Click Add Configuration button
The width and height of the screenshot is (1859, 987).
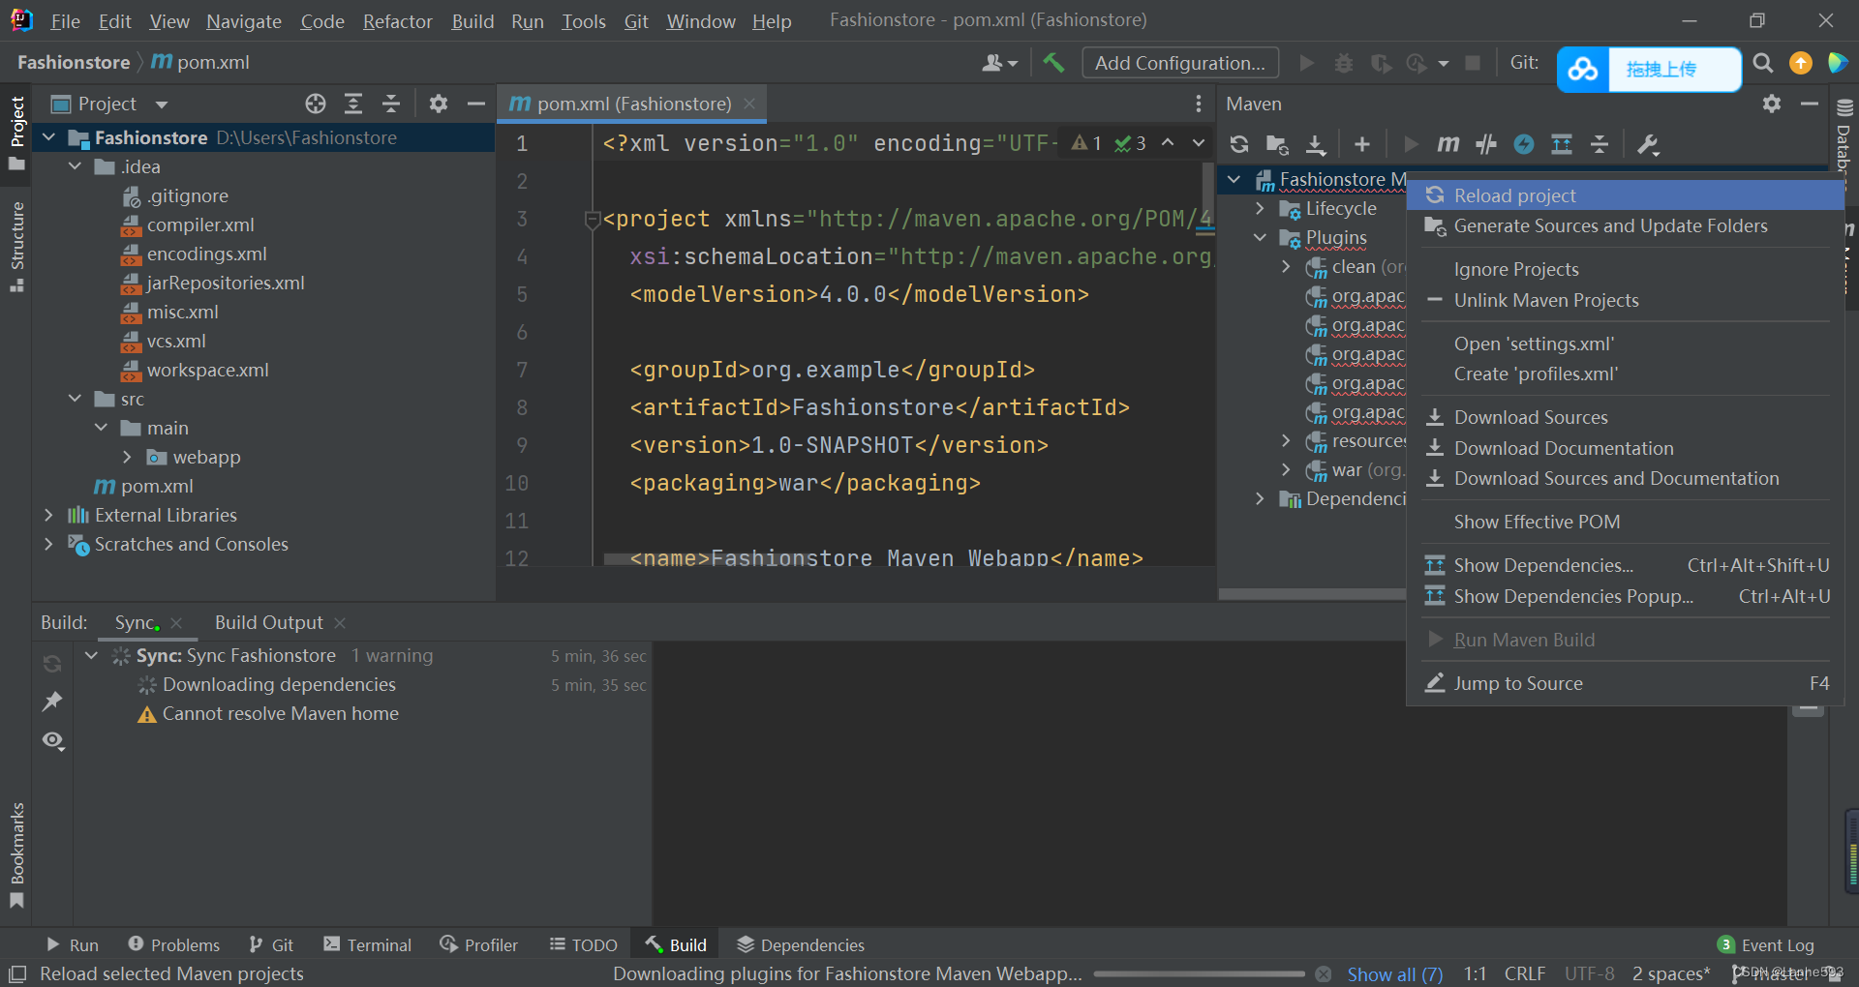[1180, 63]
